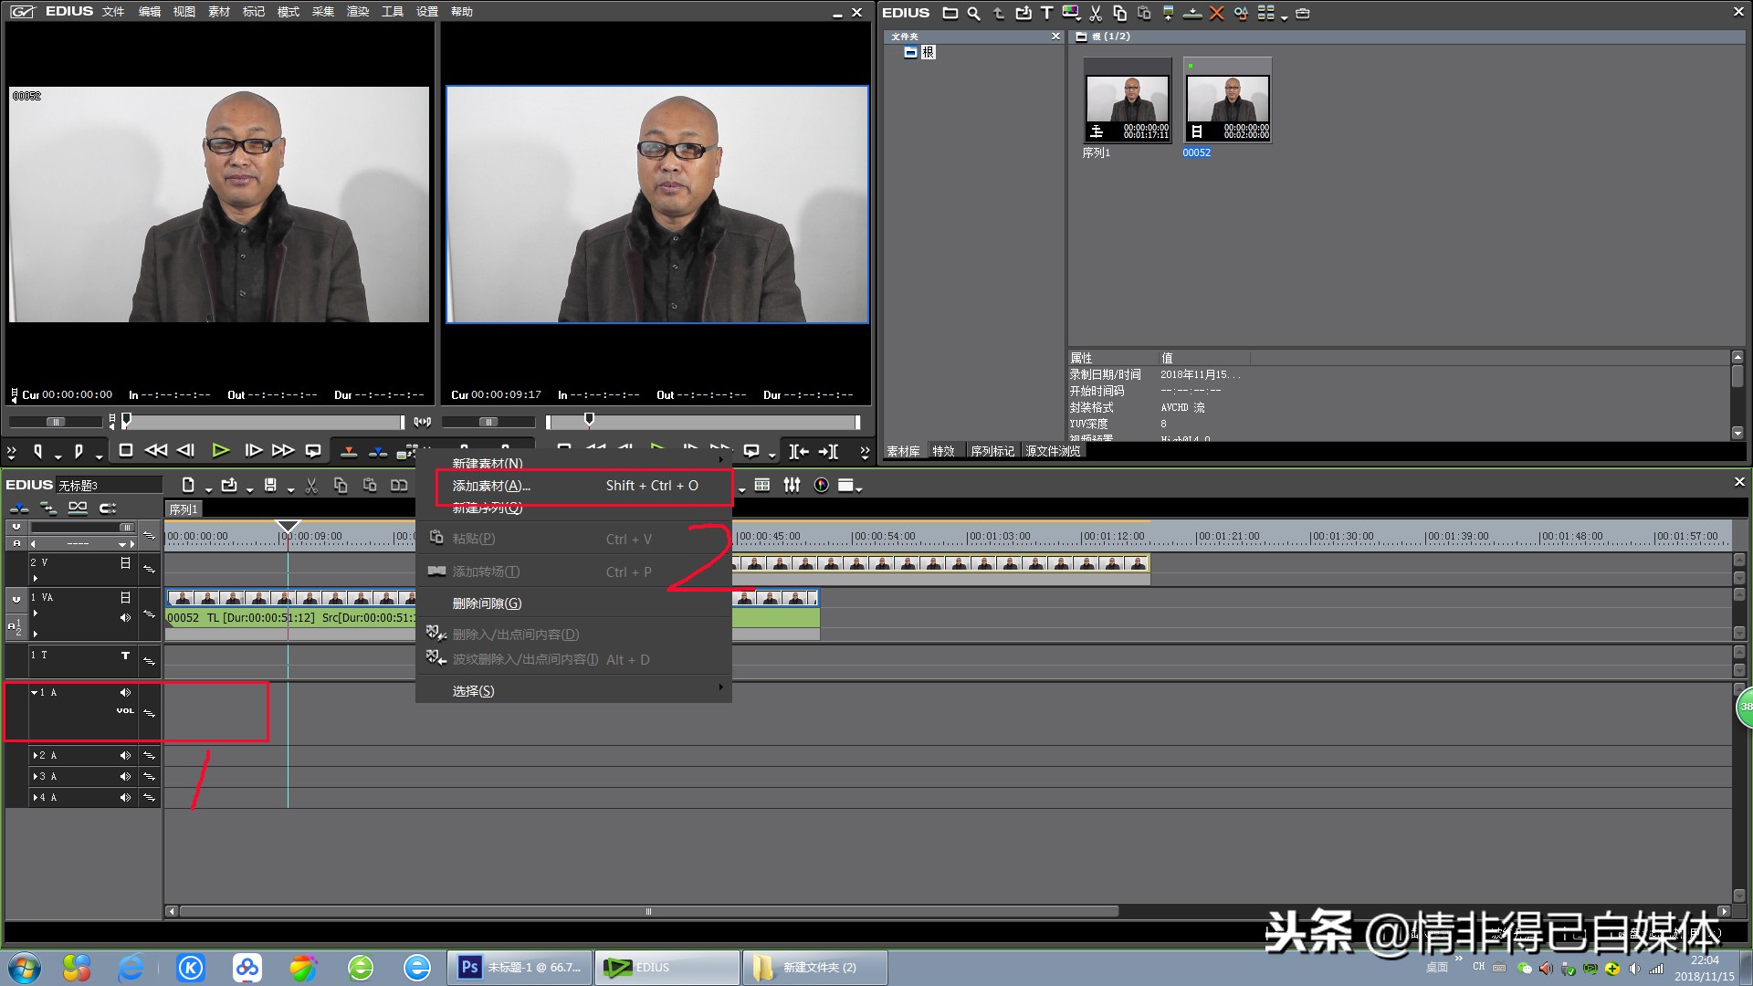
Task: Click 删除间隙(G) in the context menu
Action: [487, 603]
